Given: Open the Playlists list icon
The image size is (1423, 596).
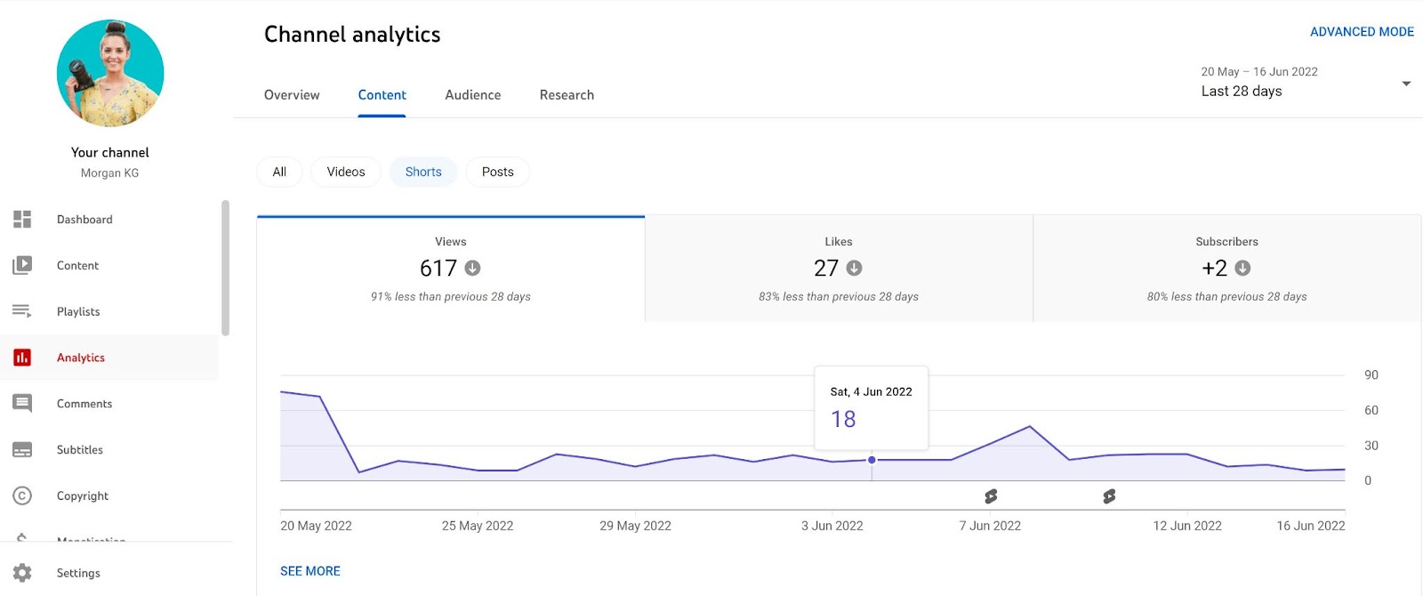Looking at the screenshot, I should [22, 311].
